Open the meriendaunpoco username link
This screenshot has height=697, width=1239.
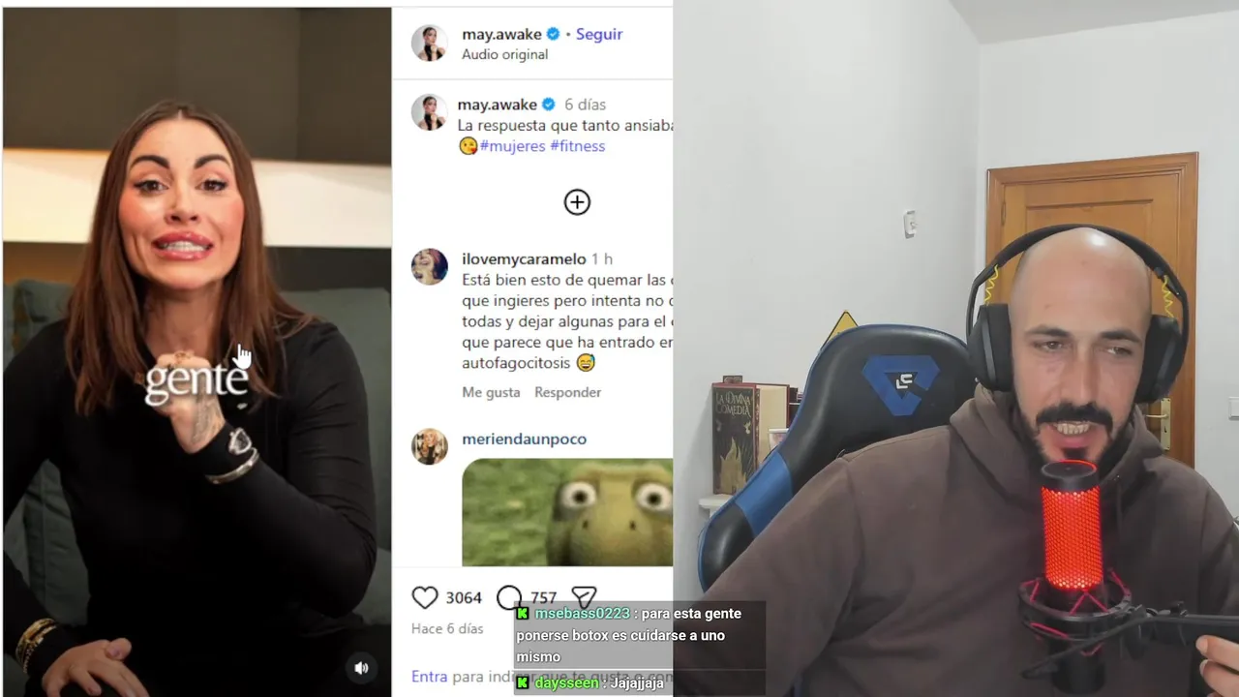coord(524,439)
